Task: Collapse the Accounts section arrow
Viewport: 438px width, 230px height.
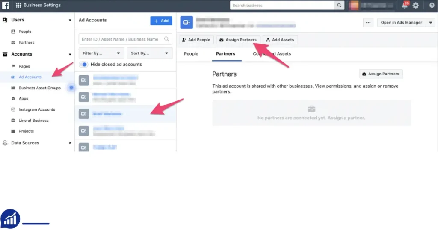Action: pyautogui.click(x=70, y=54)
